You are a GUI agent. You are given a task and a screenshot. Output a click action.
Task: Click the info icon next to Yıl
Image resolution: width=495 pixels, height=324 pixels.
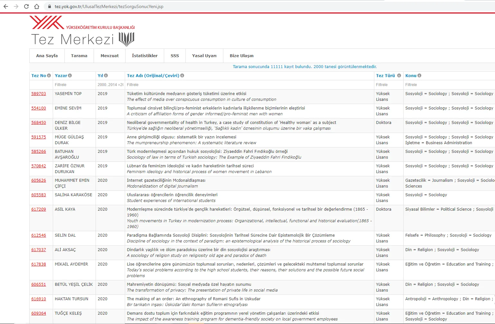(x=106, y=75)
